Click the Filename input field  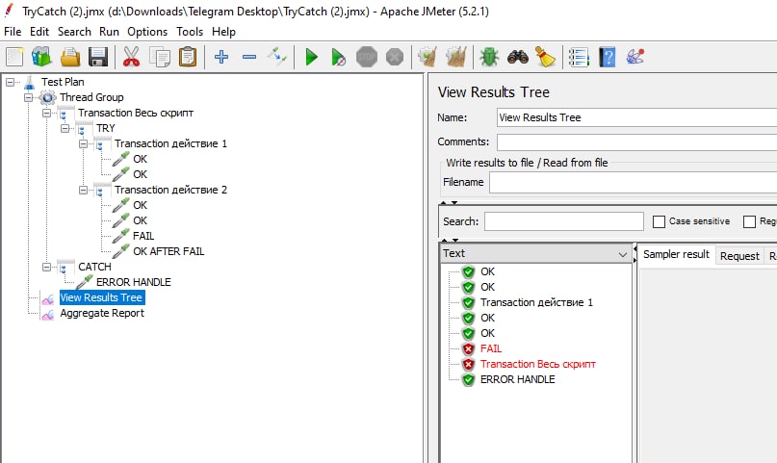pos(634,183)
